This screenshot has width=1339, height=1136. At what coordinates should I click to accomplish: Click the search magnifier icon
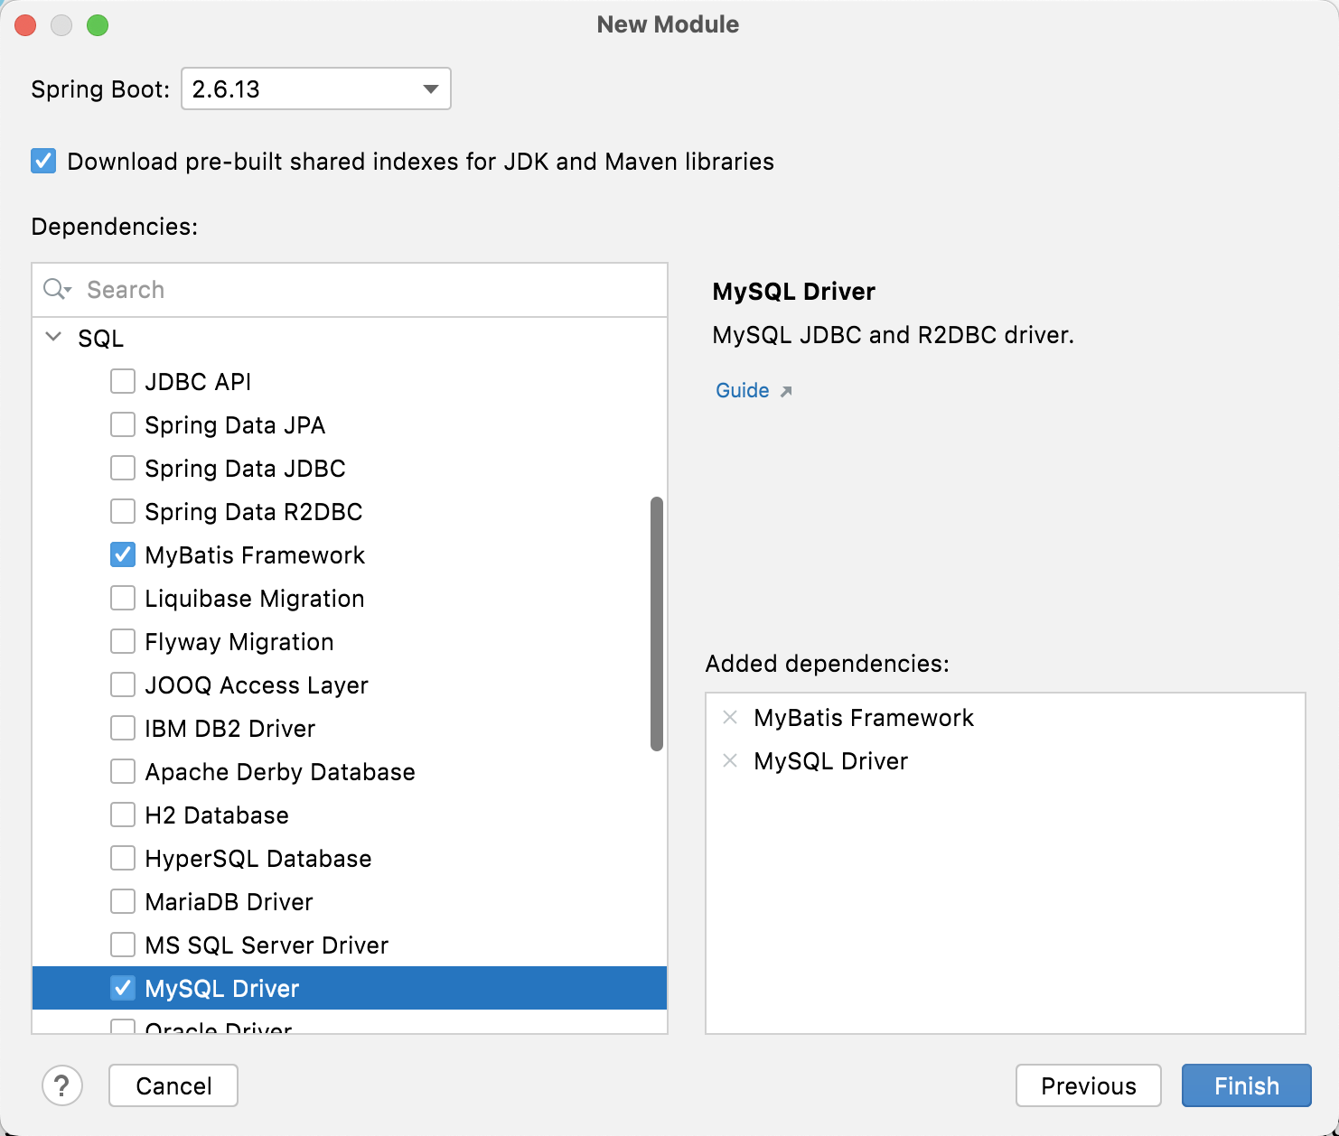pos(56,289)
